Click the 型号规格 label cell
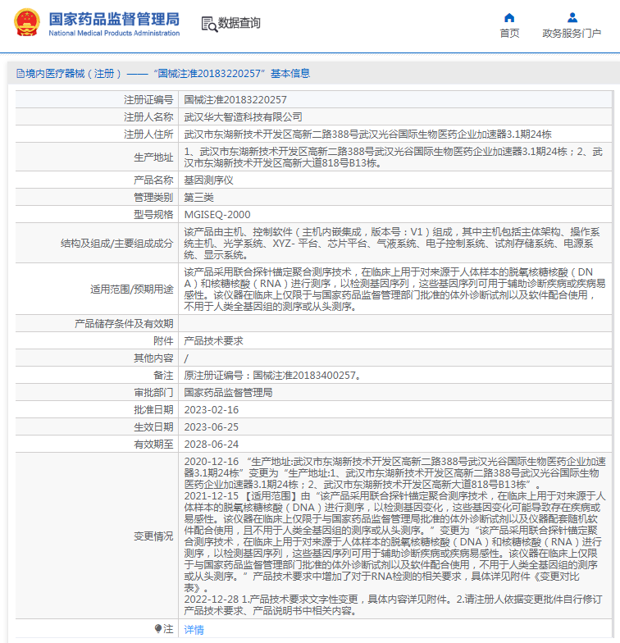The height and width of the screenshot is (643, 620). point(97,215)
